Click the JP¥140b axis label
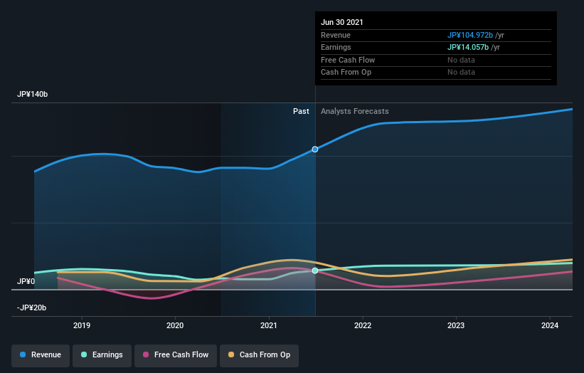Screen dimensions: 584x373 (33, 94)
